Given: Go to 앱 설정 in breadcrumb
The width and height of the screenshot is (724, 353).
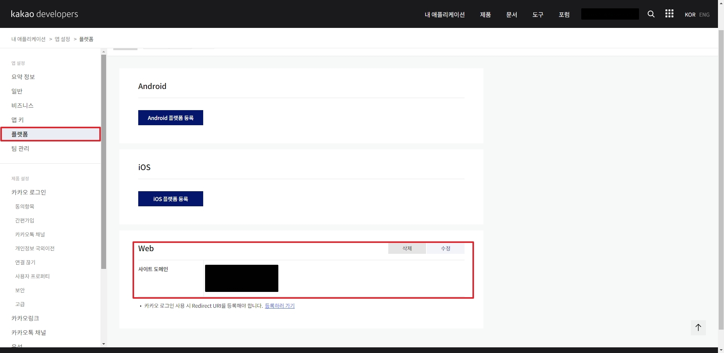Looking at the screenshot, I should tap(62, 39).
